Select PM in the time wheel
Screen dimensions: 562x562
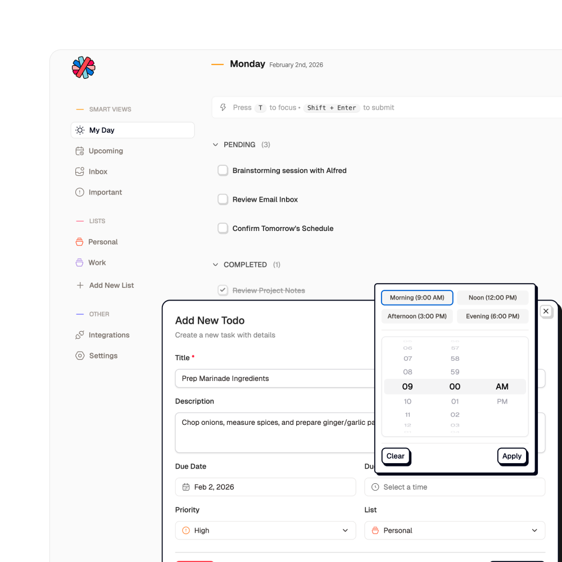502,402
